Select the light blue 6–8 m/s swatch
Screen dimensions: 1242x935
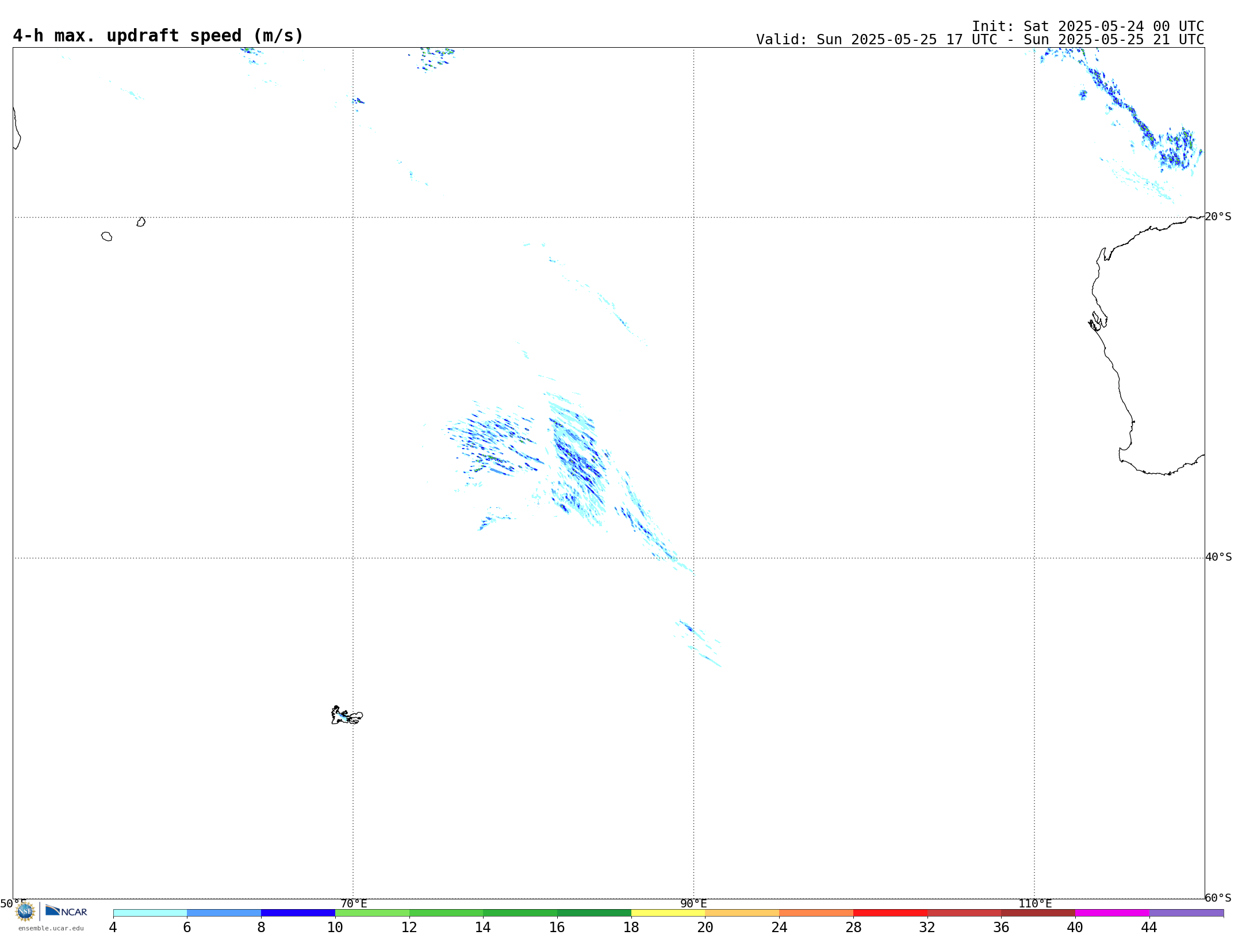[x=224, y=913]
